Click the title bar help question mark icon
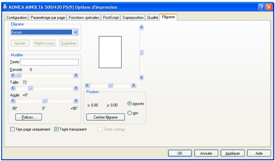The image size is (275, 161). point(261,7)
